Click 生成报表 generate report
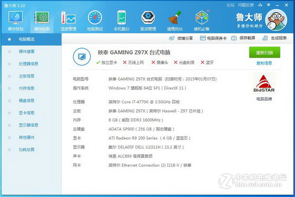295x197 pixels. 274,38
